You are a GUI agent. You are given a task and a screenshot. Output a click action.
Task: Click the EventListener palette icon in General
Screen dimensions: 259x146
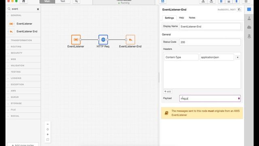click(11, 24)
